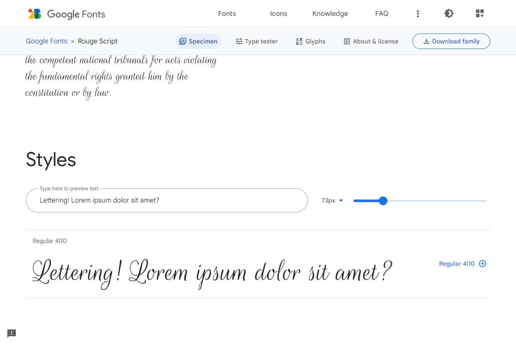Open Fonts in the top navigation

227,14
